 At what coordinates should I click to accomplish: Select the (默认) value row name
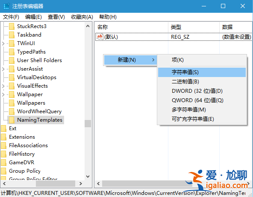111,37
